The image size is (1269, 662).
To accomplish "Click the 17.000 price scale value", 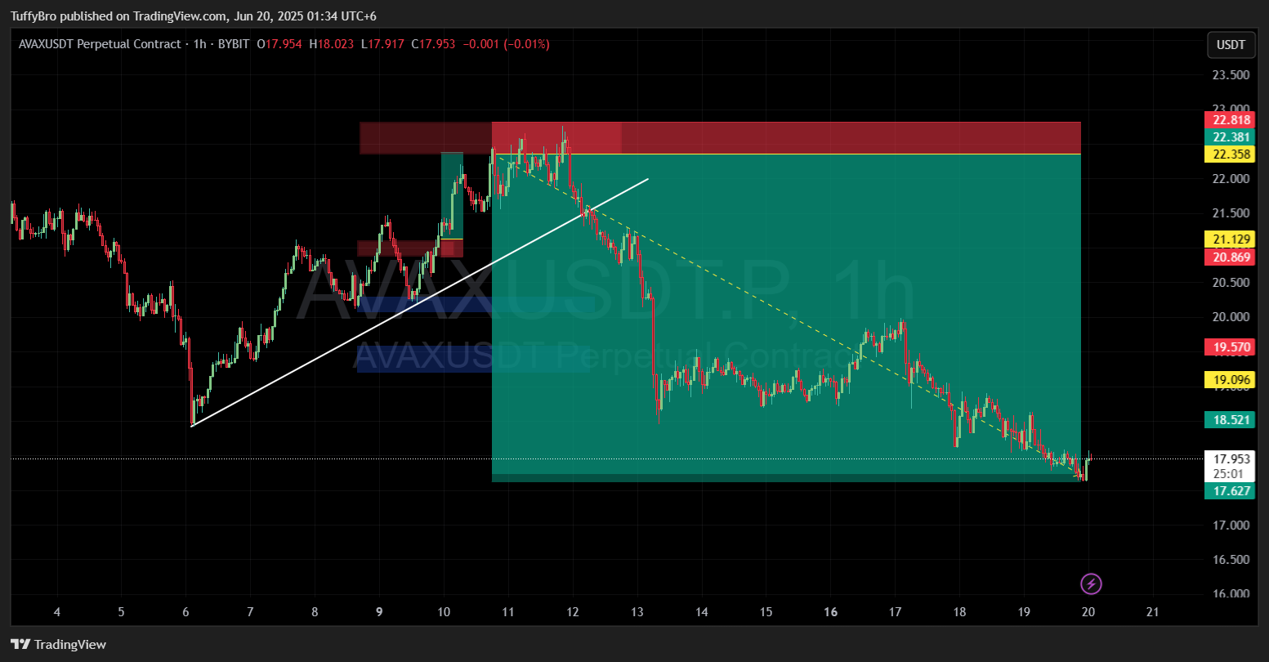I will tap(1231, 525).
